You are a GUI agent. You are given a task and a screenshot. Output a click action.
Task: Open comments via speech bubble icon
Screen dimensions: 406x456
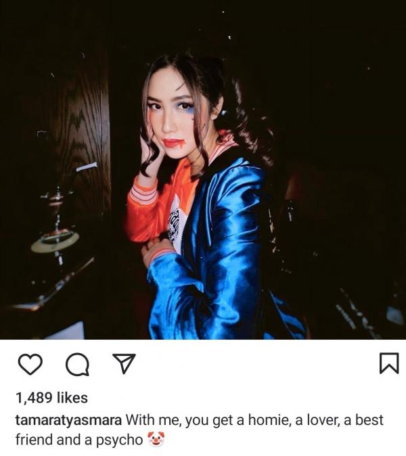pos(77,364)
